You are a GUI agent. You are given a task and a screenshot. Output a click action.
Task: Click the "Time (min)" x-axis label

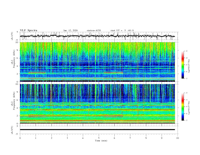tap(101, 141)
